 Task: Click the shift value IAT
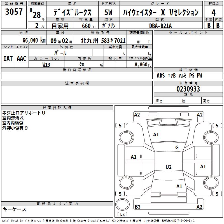point(8,59)
